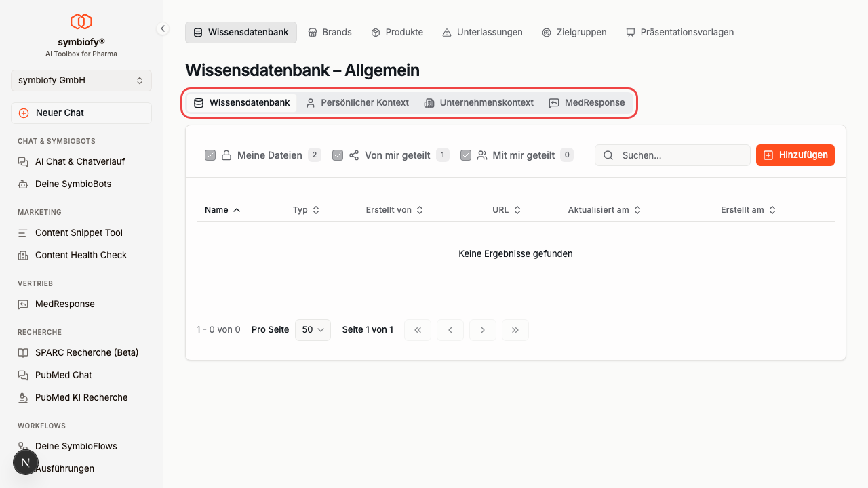
Task: Open the Pro Seite page size dropdown
Action: [313, 330]
